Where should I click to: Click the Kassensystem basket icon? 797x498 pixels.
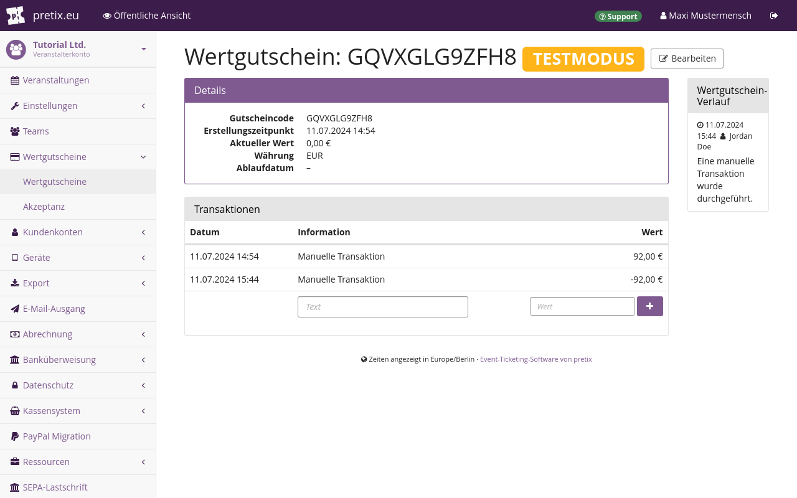click(15, 411)
